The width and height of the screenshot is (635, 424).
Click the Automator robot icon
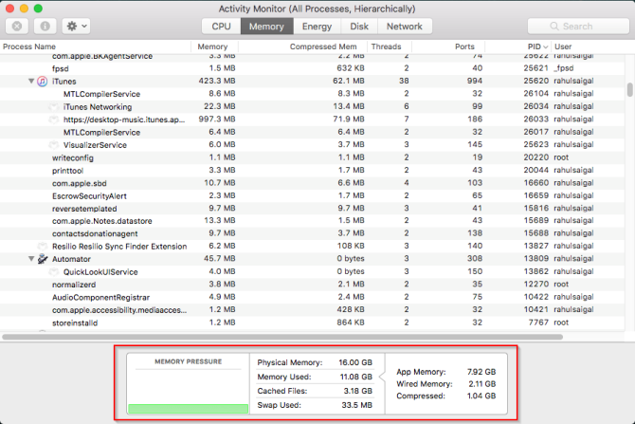43,259
